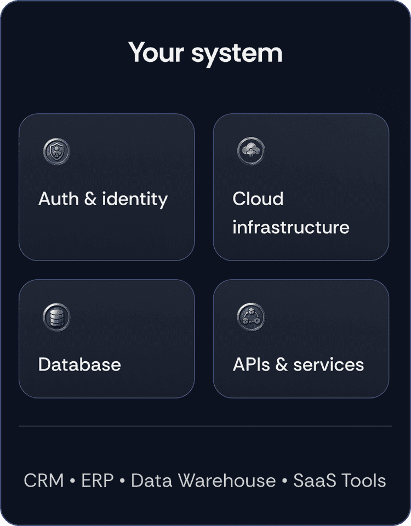Select the "Auth & identity" label

click(x=103, y=199)
